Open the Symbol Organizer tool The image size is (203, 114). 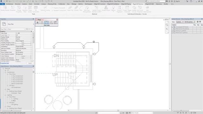119,9
